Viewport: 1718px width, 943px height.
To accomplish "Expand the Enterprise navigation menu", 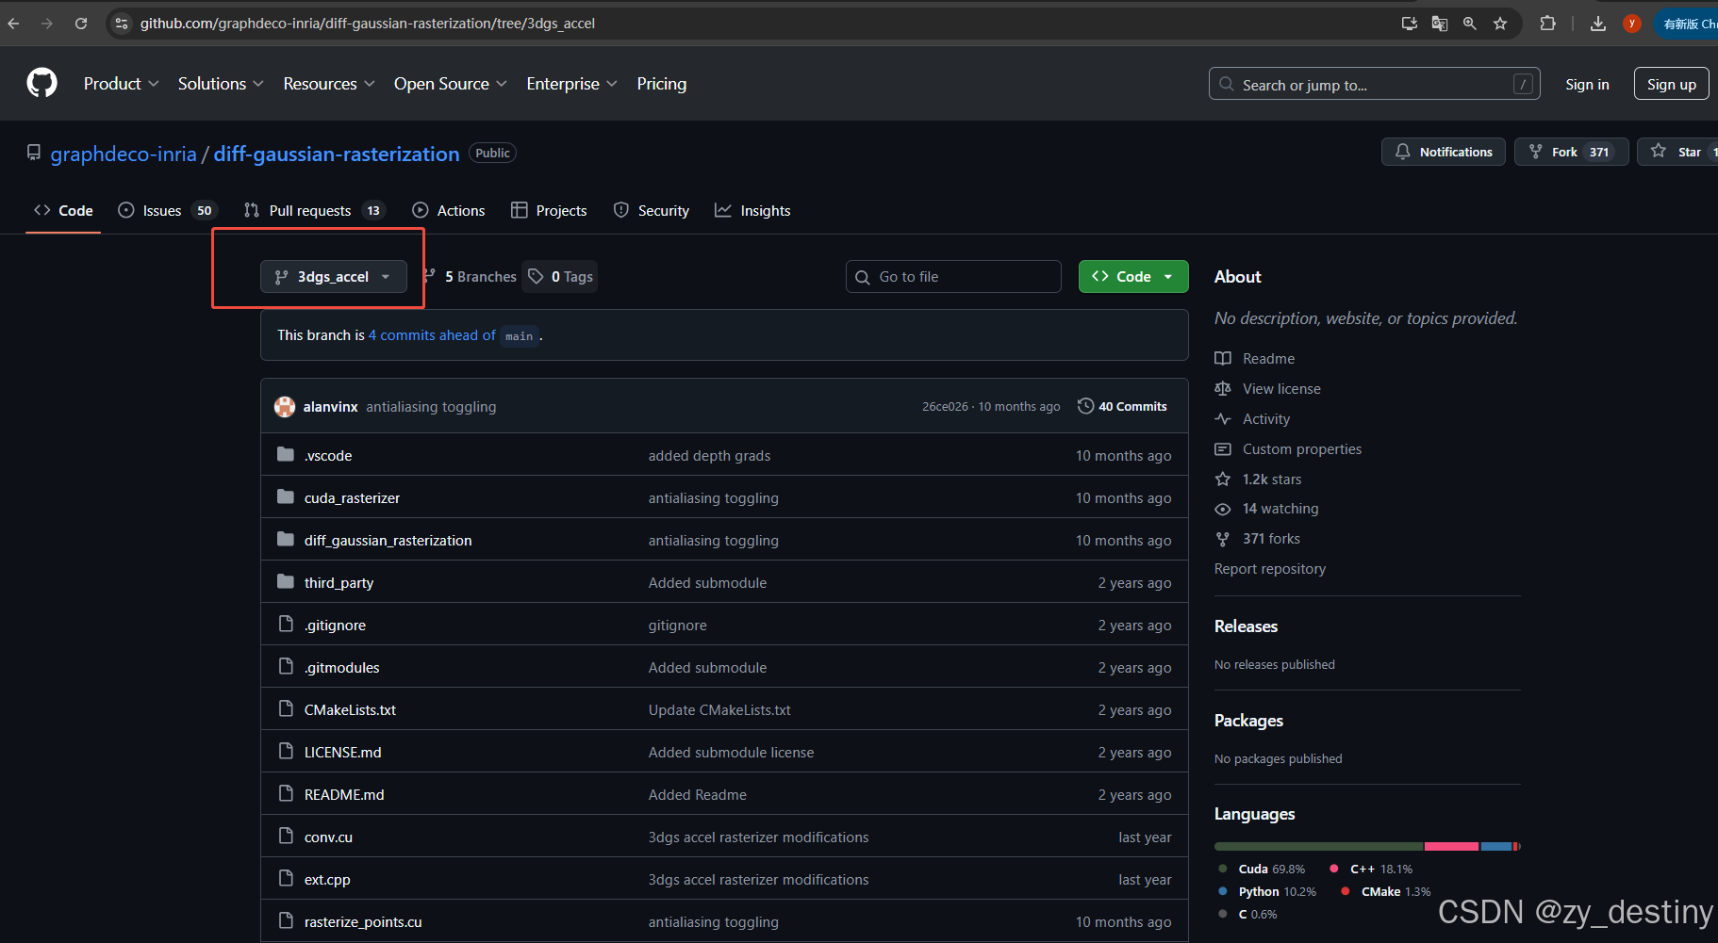I will point(572,84).
